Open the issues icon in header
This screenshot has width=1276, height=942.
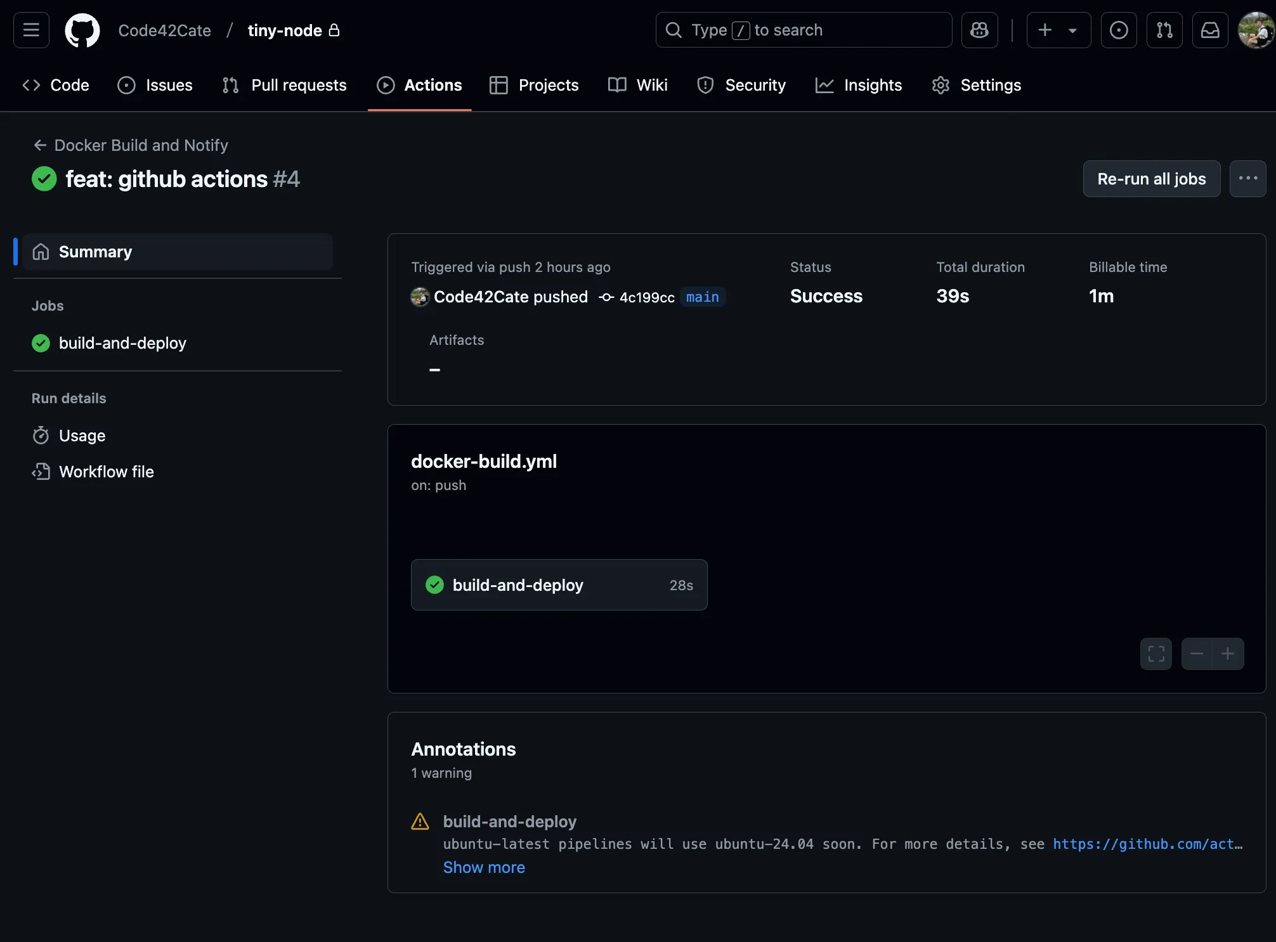pos(1119,30)
